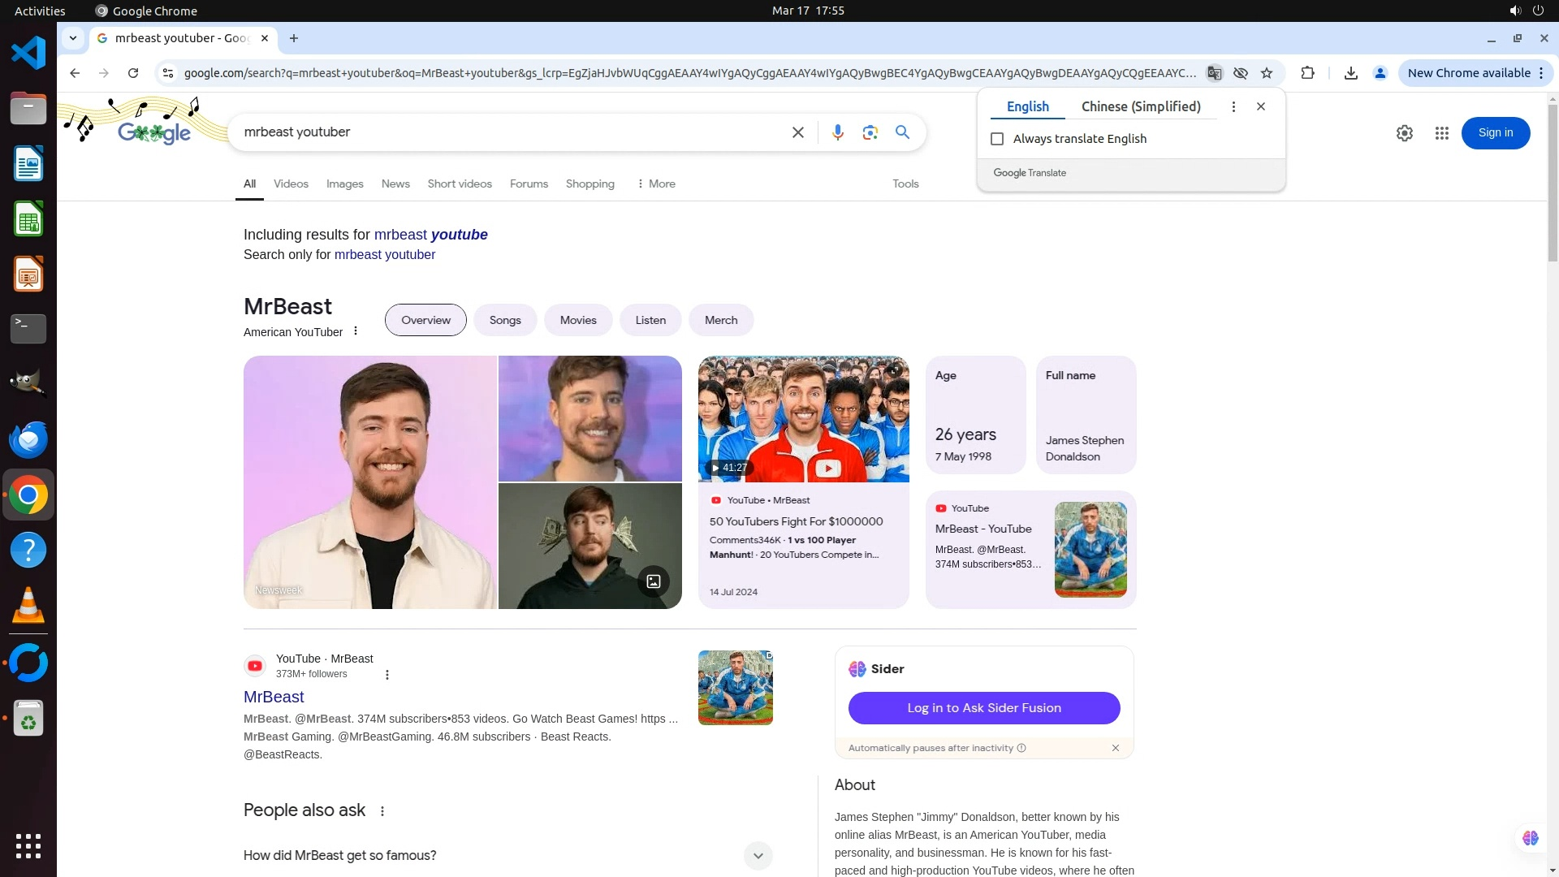Open Google Lens image search
Viewport: 1559px width, 877px height.
tap(870, 132)
